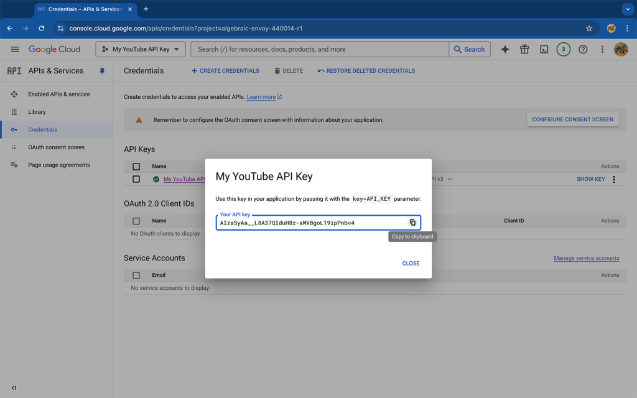637x398 pixels.
Task: Pin APIs & Services product
Action: [102, 71]
